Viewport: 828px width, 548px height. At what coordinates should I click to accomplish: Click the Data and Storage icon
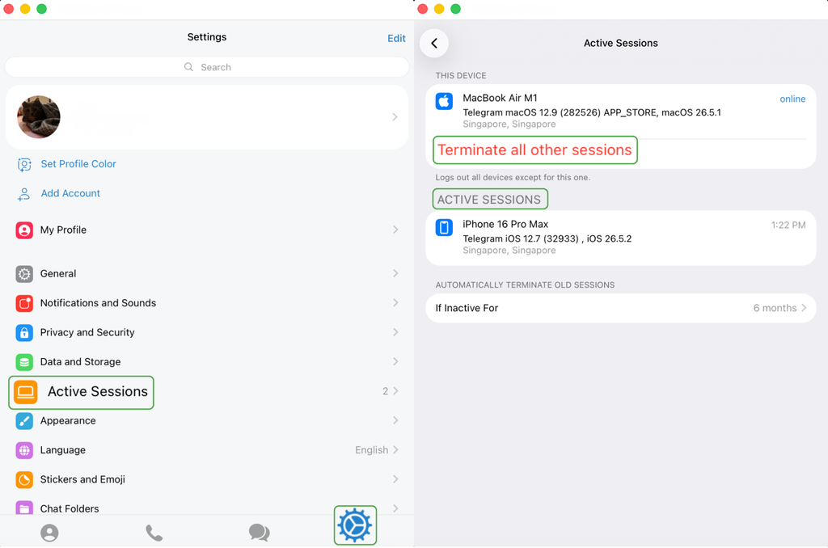(x=24, y=362)
